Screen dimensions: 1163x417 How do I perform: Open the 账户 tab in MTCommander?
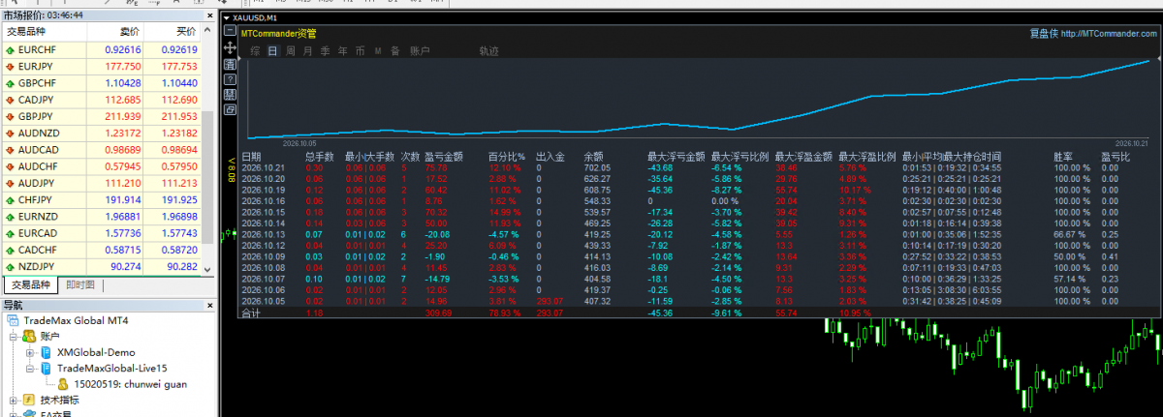(x=419, y=50)
